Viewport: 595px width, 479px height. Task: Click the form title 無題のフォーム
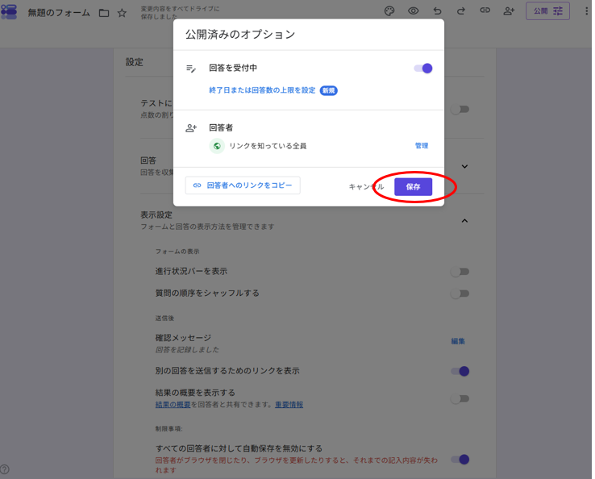point(59,13)
